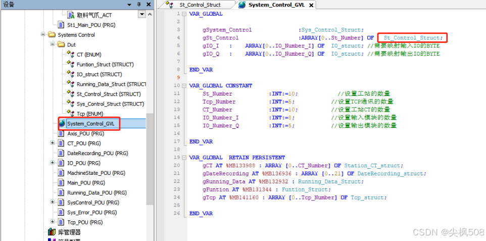Click the Running_Data_Struct structure icon
Image resolution: width=486 pixels, height=241 pixels.
[x=71, y=84]
